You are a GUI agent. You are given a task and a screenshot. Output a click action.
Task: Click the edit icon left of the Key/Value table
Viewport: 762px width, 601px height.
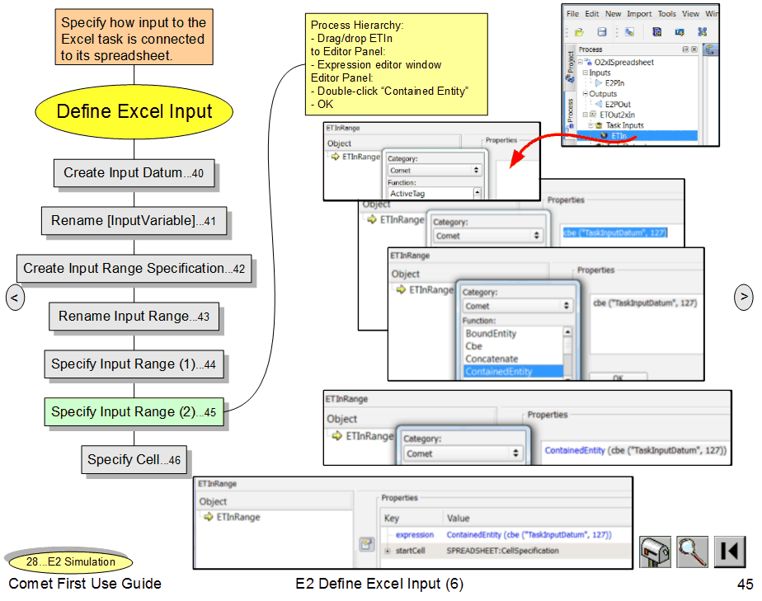[x=366, y=544]
